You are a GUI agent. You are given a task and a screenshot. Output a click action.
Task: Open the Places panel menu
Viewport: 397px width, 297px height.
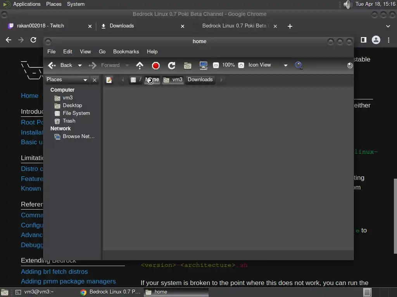[54, 4]
